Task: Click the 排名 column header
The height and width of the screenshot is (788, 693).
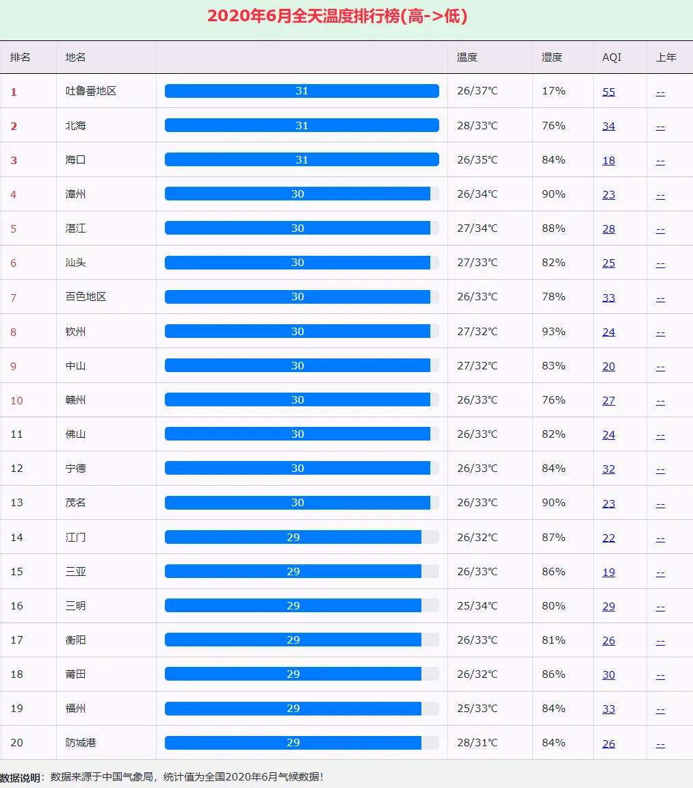Action: (20, 57)
